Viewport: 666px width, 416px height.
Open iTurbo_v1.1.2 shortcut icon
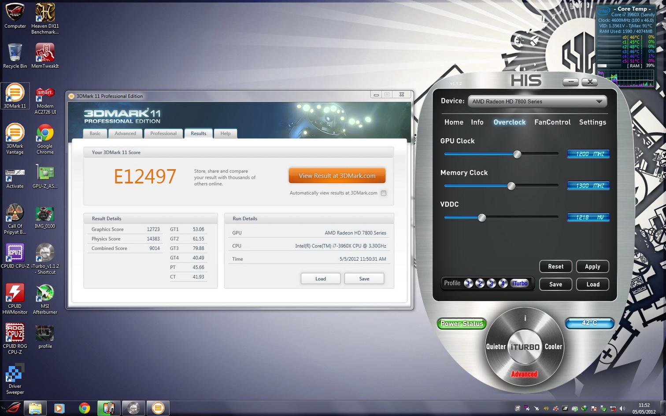45,259
